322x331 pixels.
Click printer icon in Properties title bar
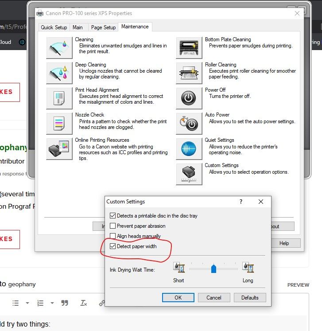[x=40, y=13]
